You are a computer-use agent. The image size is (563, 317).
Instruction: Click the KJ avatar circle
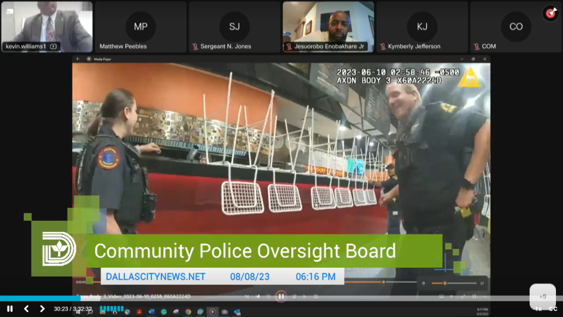click(x=422, y=27)
